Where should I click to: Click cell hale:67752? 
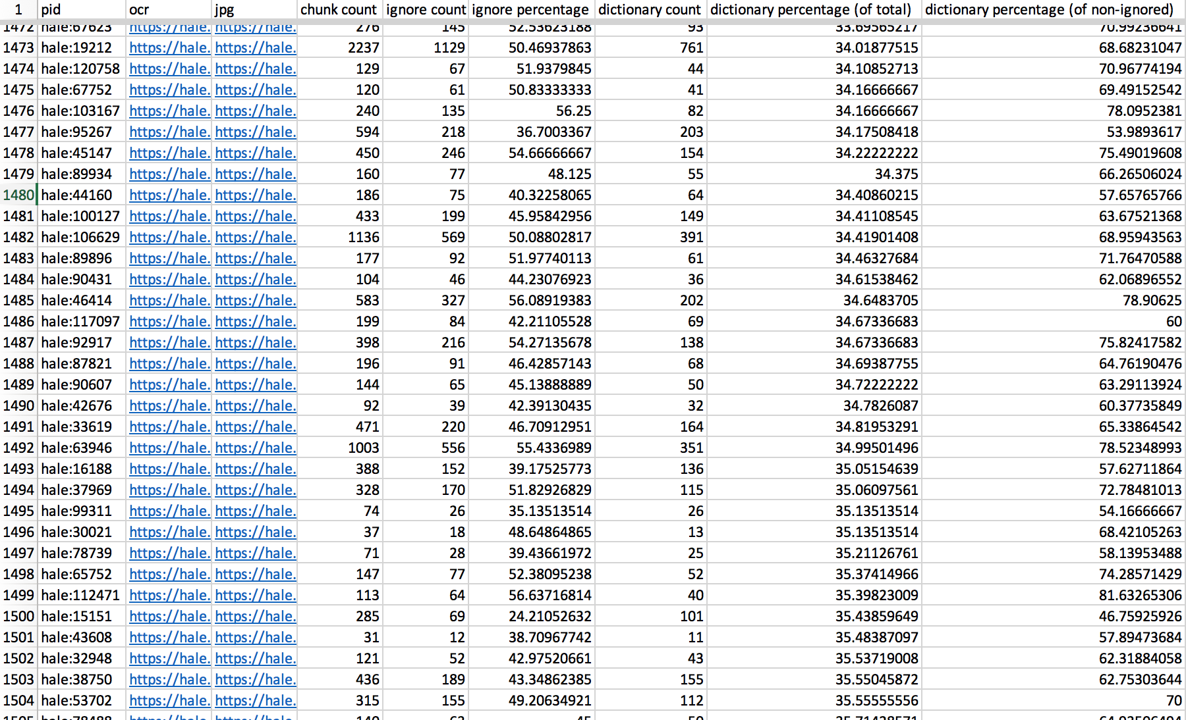(x=82, y=90)
